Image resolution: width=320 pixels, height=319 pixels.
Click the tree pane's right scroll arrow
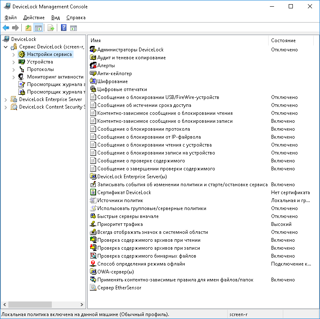[x=81, y=304]
